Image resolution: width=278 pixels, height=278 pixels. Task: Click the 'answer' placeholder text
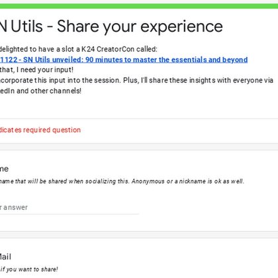coord(15,208)
